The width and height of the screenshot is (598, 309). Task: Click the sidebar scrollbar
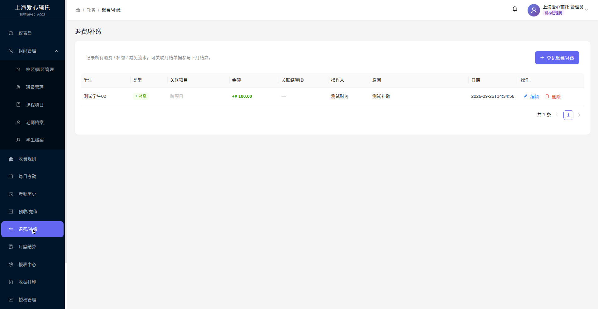[66, 131]
